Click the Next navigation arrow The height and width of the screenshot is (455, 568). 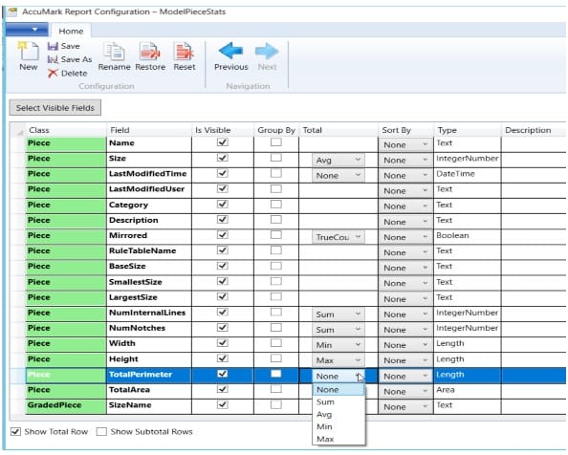click(x=267, y=56)
